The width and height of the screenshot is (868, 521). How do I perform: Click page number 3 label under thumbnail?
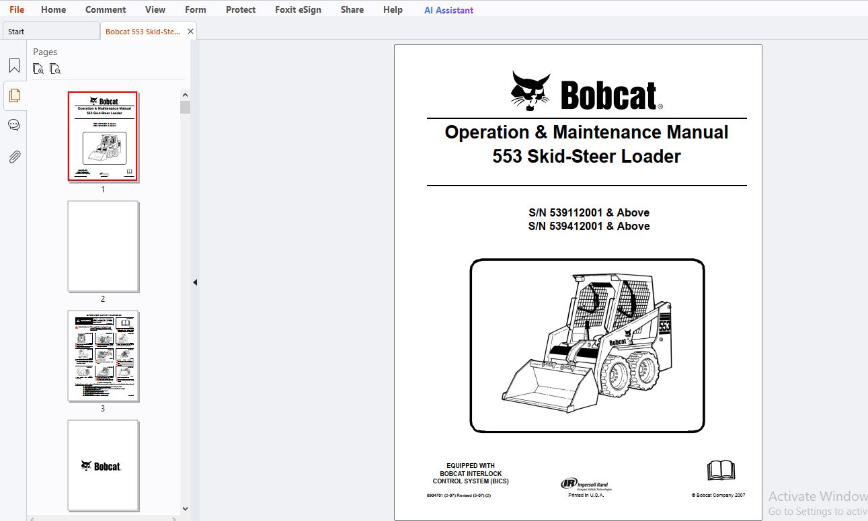(103, 409)
